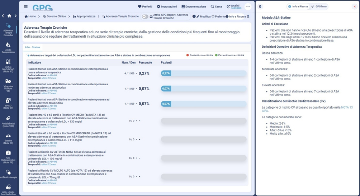This screenshot has height=196, width=360.
Task: Click the left arrow sidebar navigation chevron
Action: (3, 16)
